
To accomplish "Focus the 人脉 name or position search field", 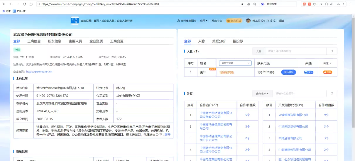I will [296, 51].
